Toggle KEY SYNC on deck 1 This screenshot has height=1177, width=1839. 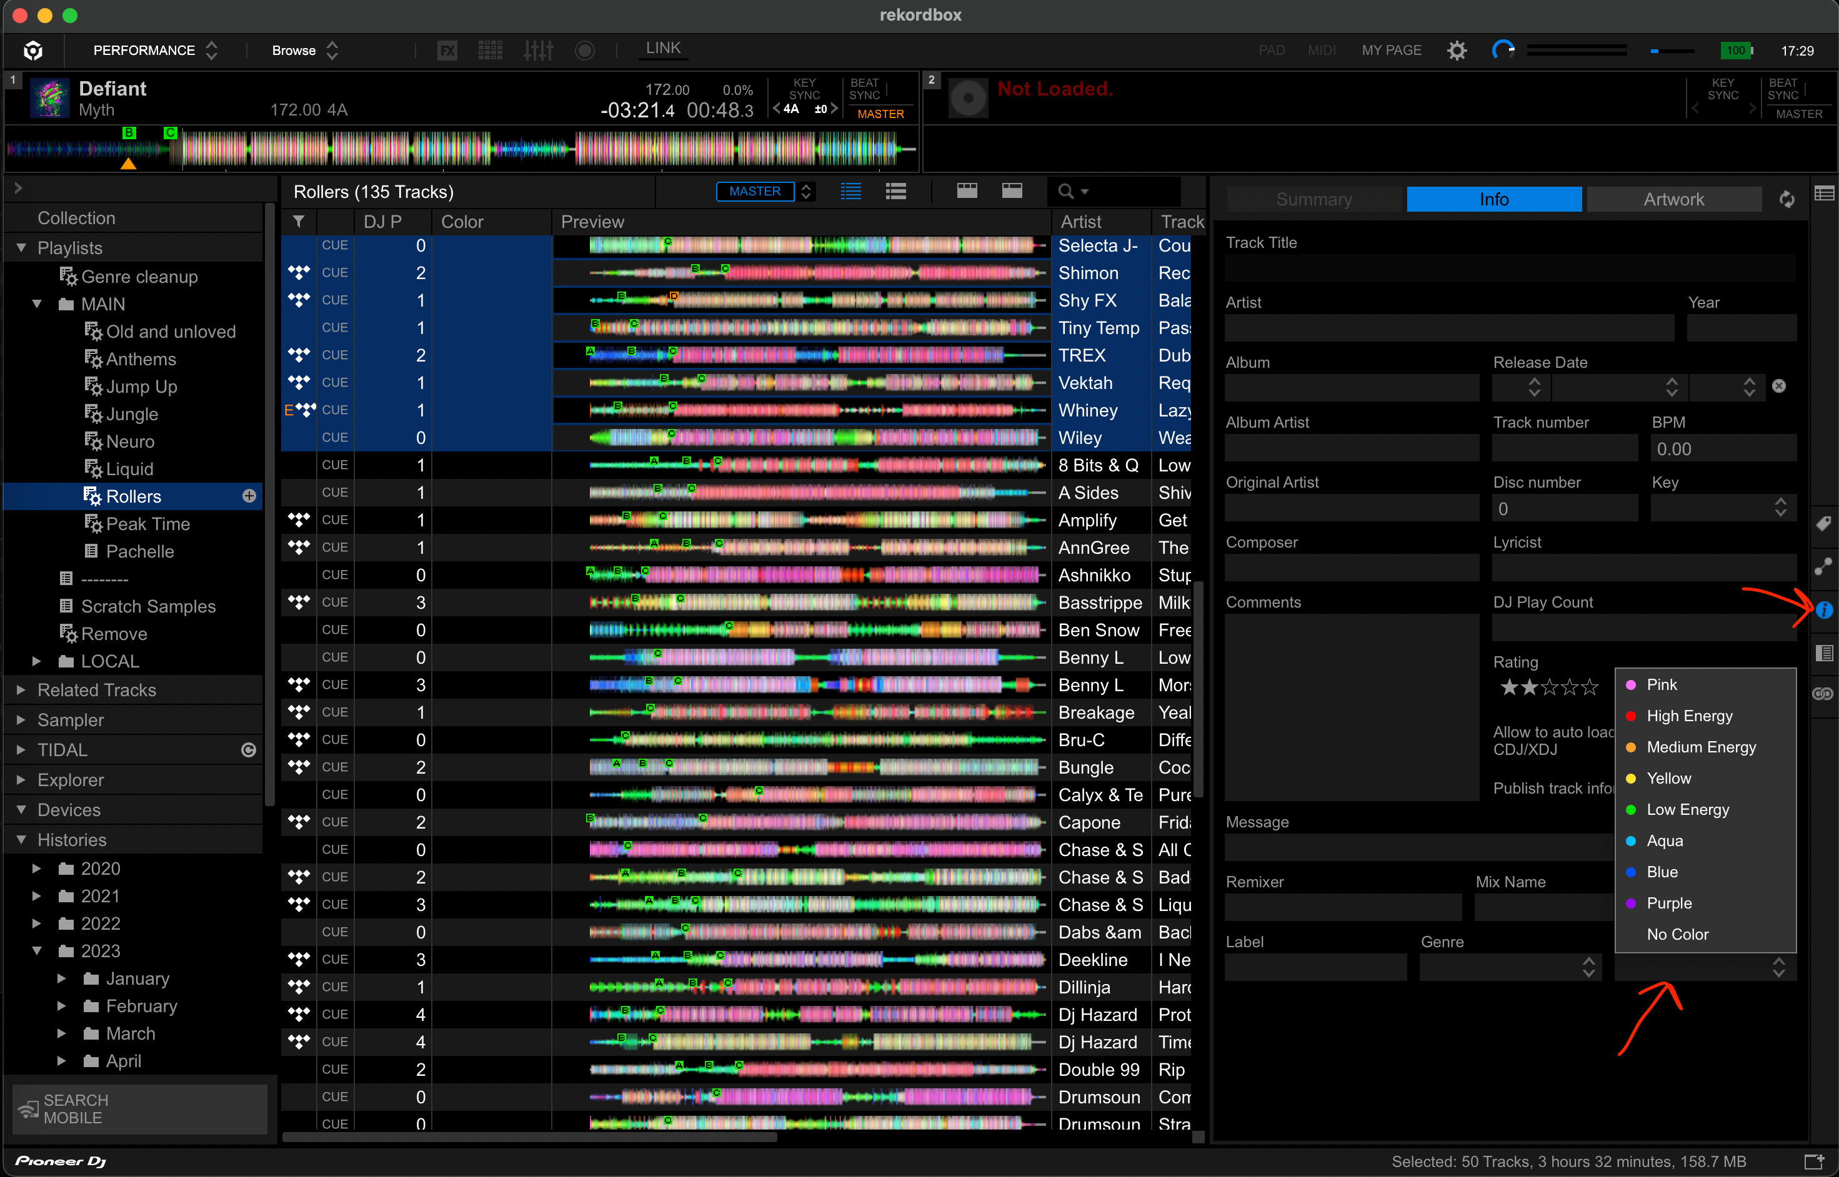point(804,89)
